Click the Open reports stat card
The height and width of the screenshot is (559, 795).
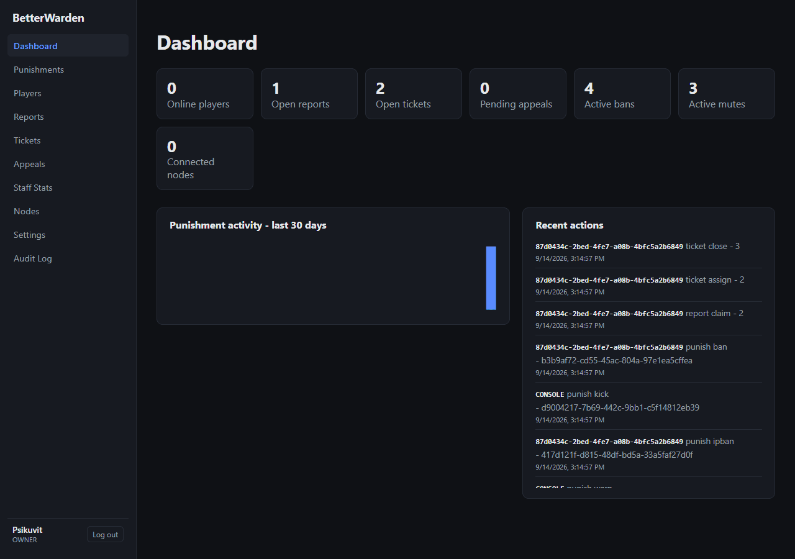click(x=309, y=94)
